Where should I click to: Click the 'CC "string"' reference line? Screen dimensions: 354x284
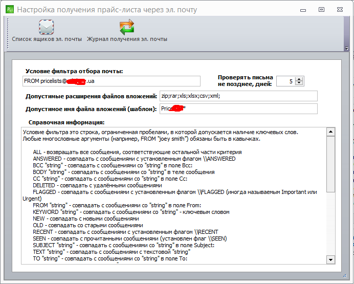coord(110,179)
